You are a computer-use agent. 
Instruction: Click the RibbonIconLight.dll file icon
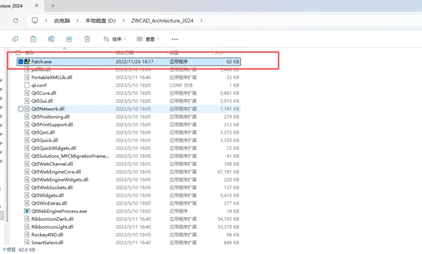(27, 227)
